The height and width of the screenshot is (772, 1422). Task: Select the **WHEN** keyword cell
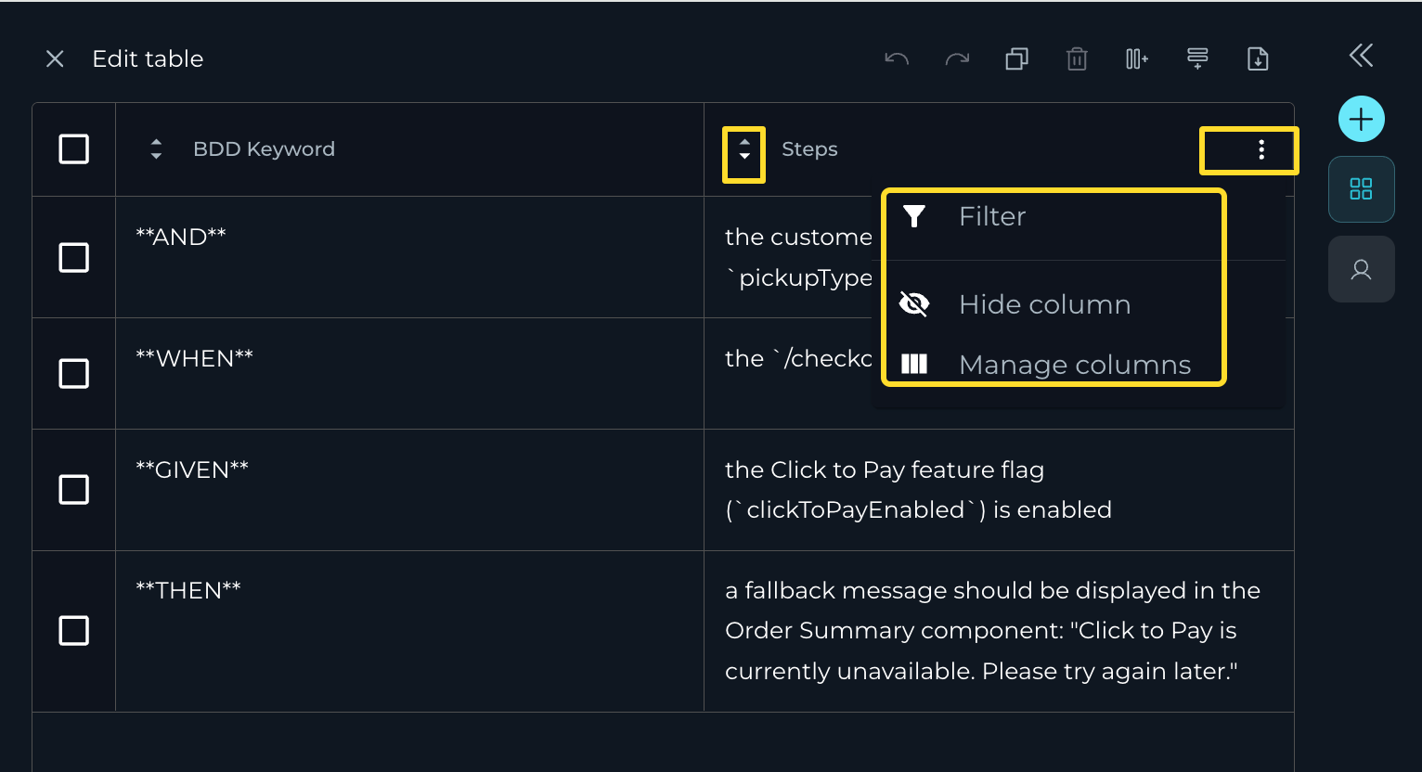(x=409, y=373)
